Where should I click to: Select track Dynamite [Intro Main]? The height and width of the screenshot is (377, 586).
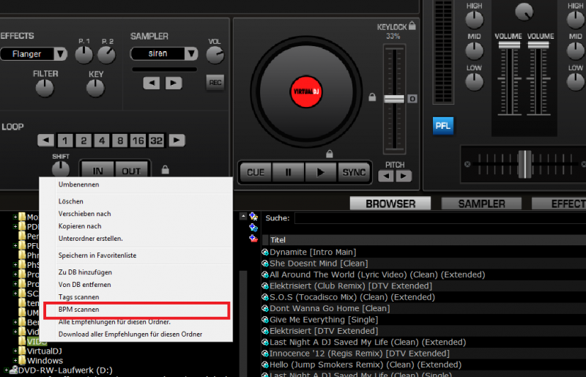(423, 253)
